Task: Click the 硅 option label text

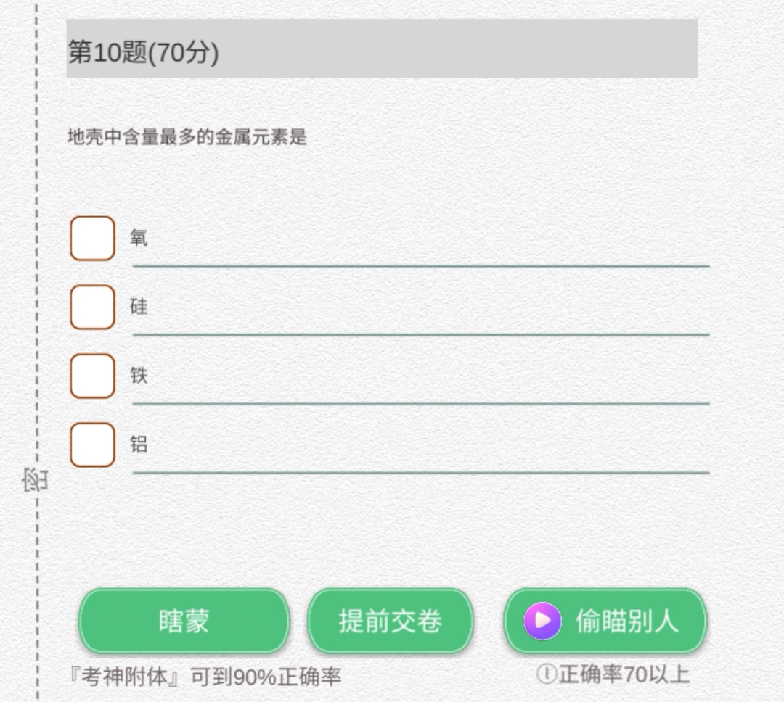Action: pyautogui.click(x=139, y=307)
